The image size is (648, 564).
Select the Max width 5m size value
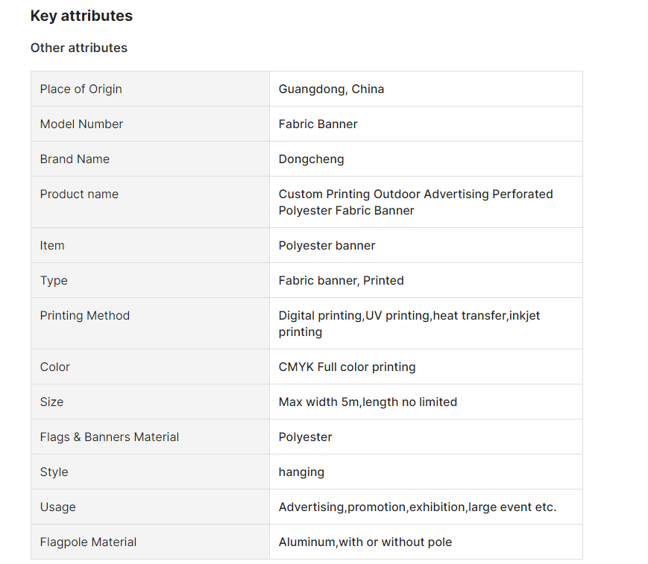pyautogui.click(x=368, y=402)
